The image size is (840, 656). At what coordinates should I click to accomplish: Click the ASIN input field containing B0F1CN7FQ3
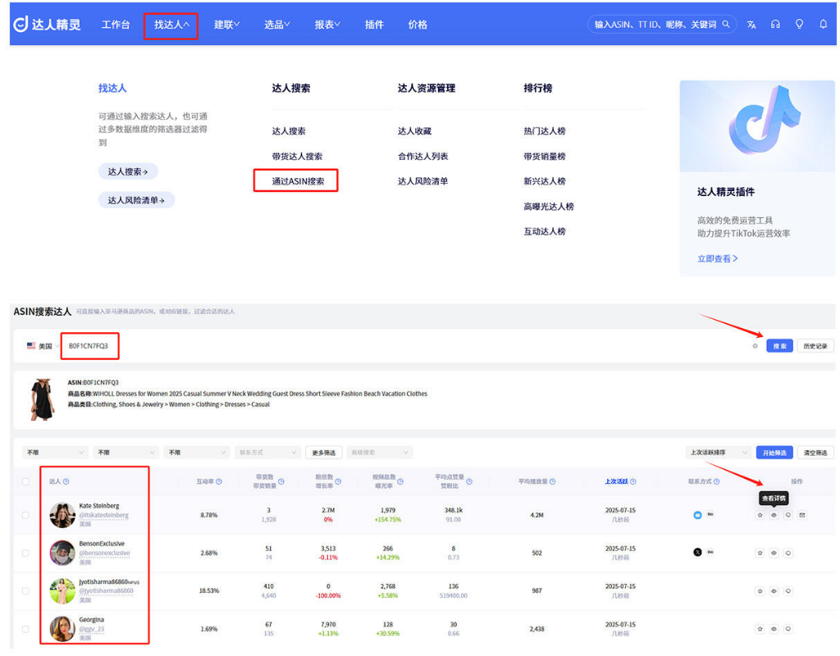click(x=89, y=346)
